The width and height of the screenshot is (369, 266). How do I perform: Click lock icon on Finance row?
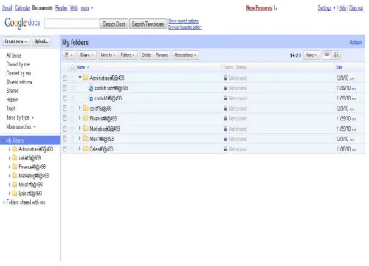tap(225, 119)
